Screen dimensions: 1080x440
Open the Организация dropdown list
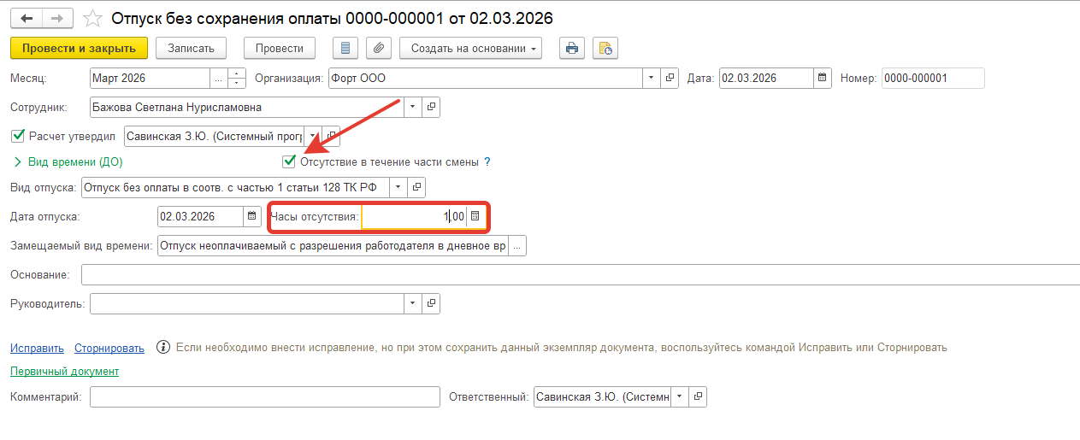652,78
